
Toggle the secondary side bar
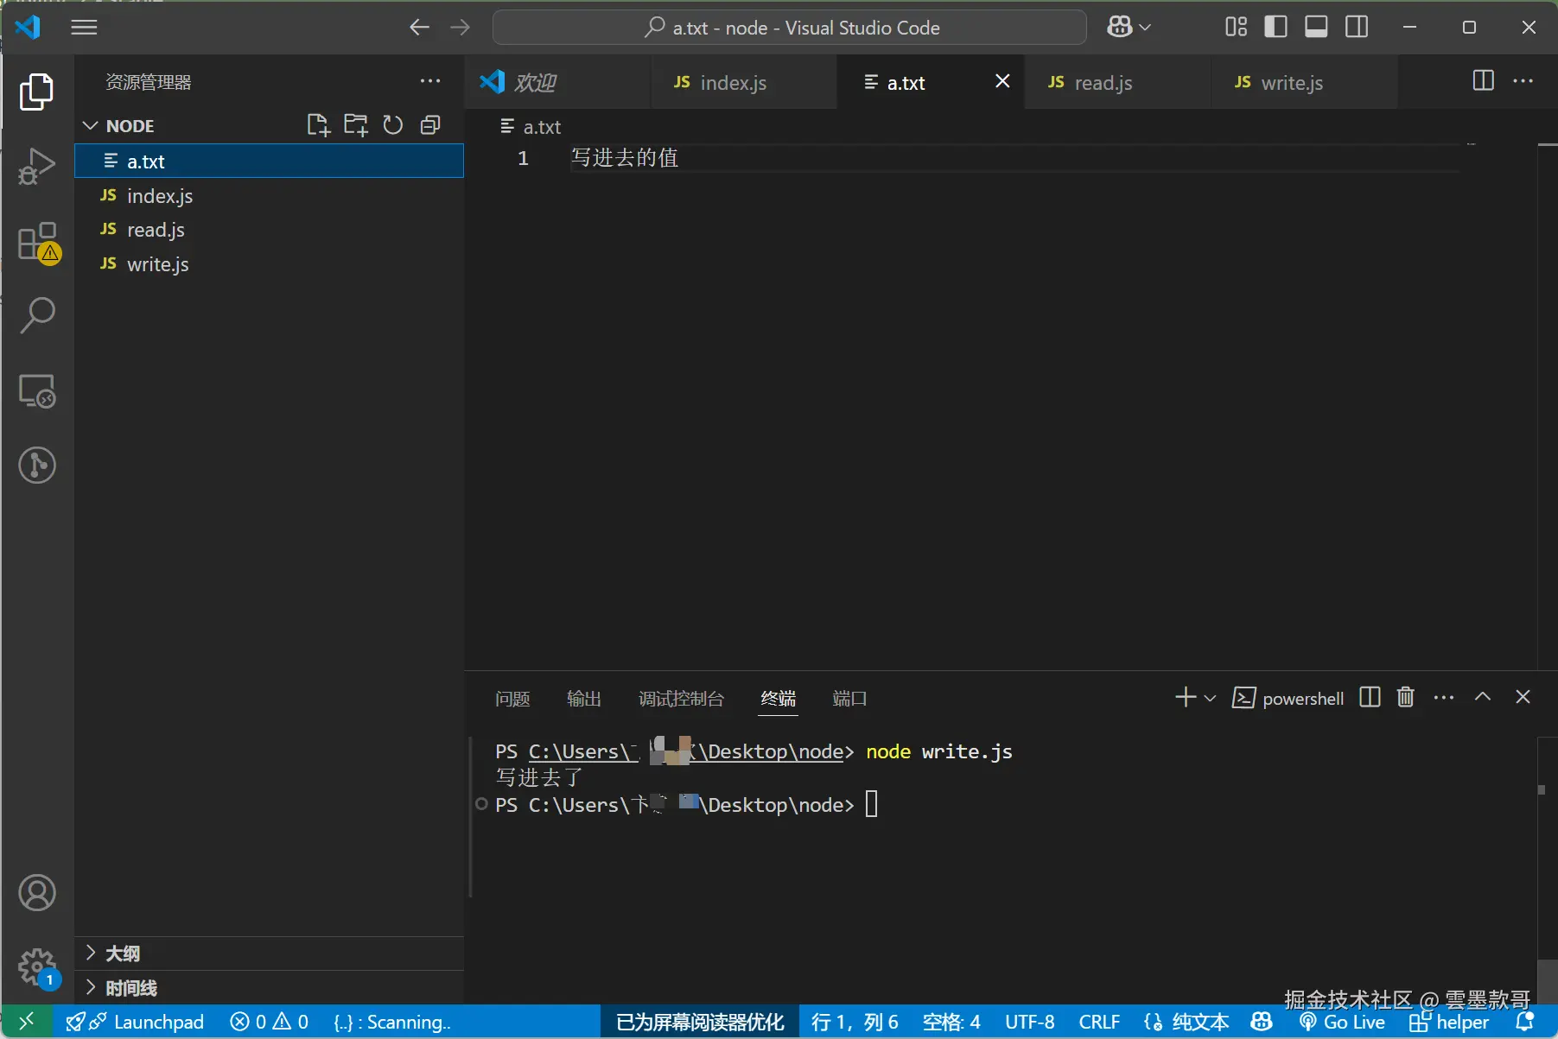pyautogui.click(x=1357, y=28)
